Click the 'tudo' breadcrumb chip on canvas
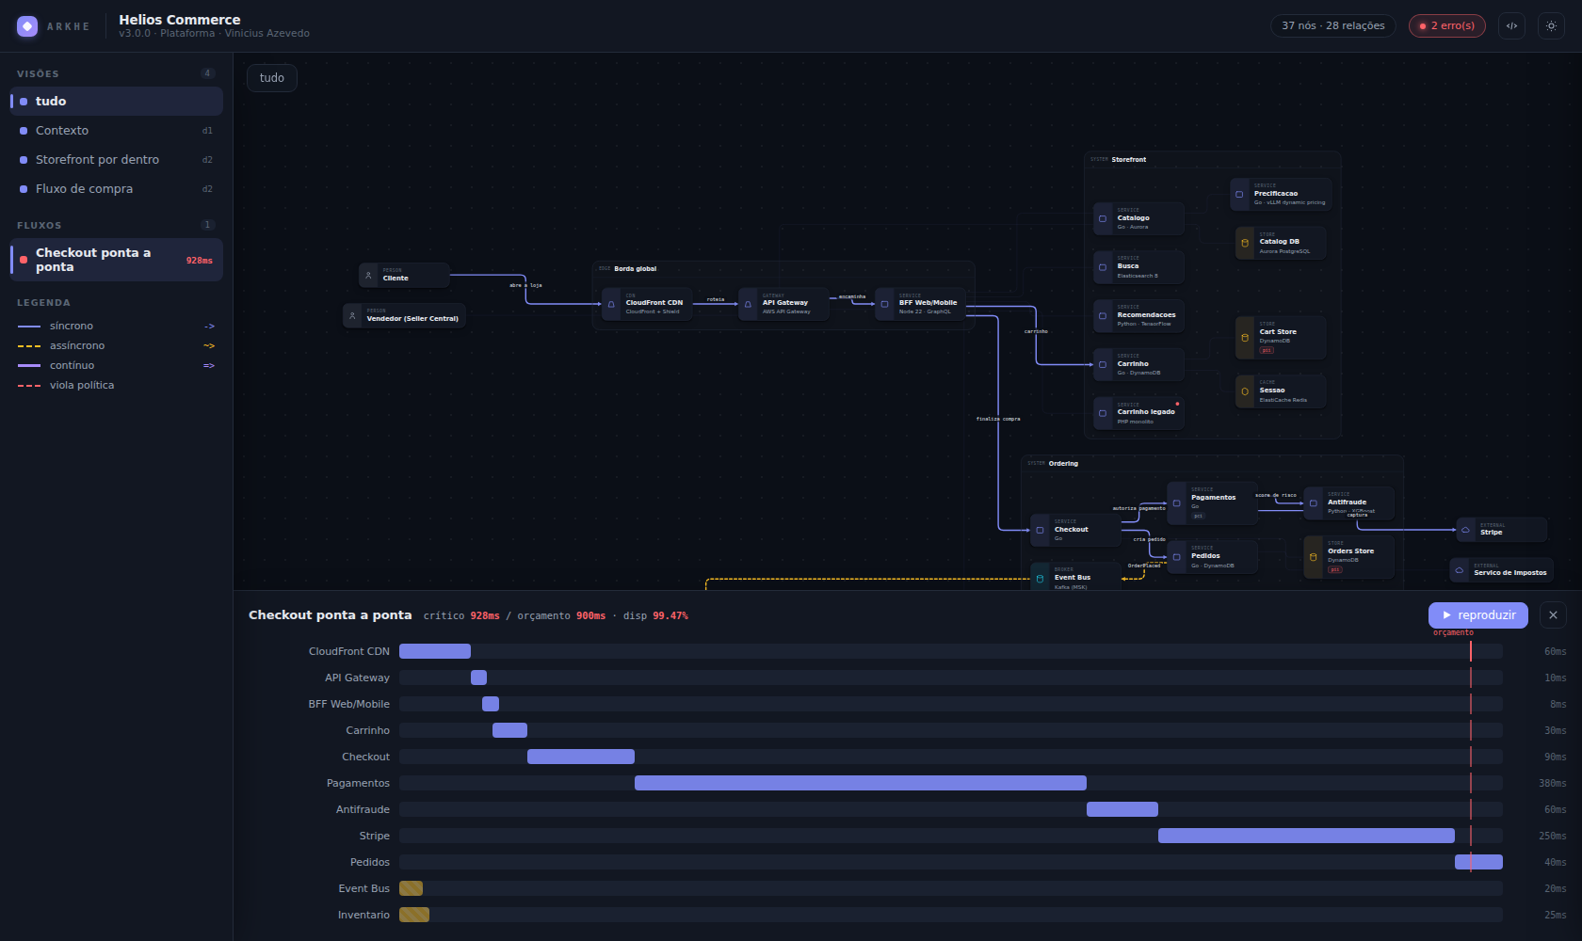The height and width of the screenshot is (941, 1582). (272, 78)
